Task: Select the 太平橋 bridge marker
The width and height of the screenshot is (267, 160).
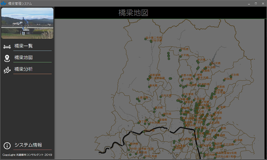Action: [180, 55]
